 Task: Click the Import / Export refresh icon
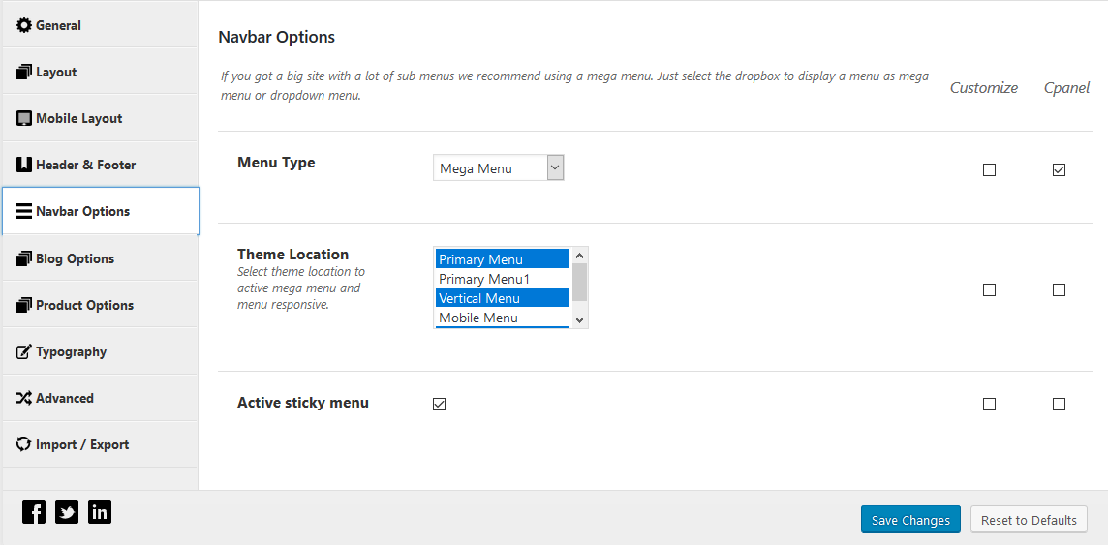click(24, 444)
